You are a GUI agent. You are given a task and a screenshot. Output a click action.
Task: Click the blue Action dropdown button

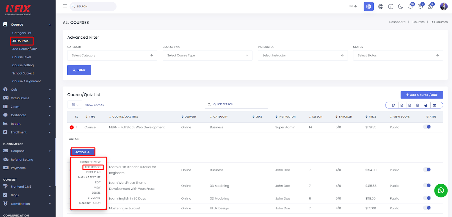click(x=82, y=152)
